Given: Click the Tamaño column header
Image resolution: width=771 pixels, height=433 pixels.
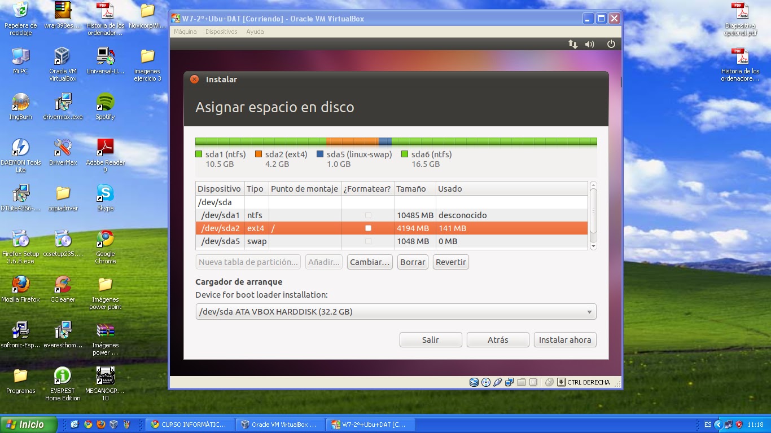Looking at the screenshot, I should [x=415, y=189].
